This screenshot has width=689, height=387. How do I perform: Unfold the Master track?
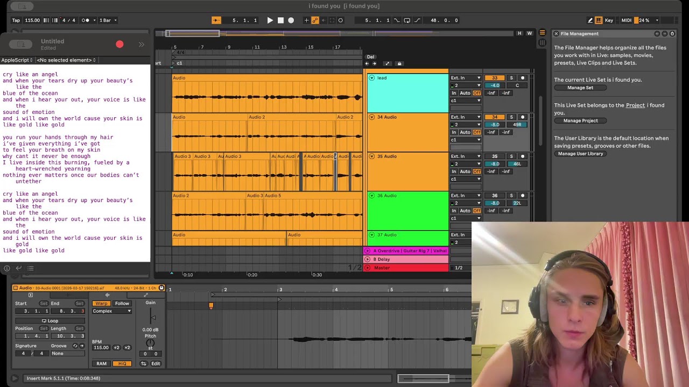[x=368, y=268]
